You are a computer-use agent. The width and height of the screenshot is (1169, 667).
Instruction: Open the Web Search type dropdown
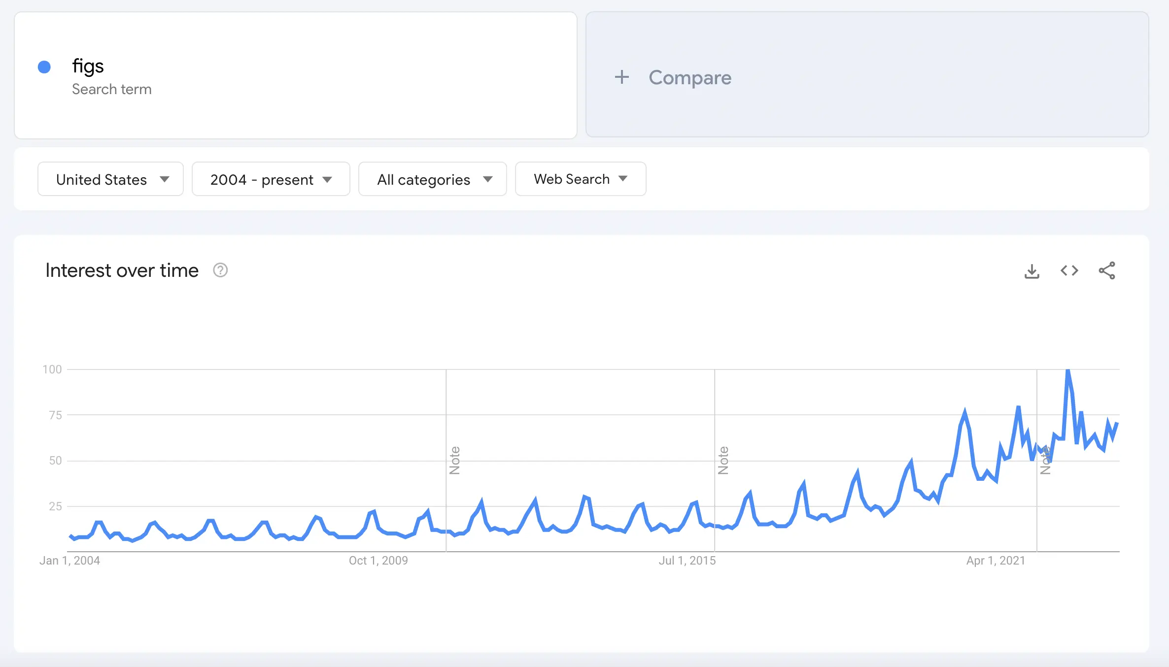pos(580,179)
